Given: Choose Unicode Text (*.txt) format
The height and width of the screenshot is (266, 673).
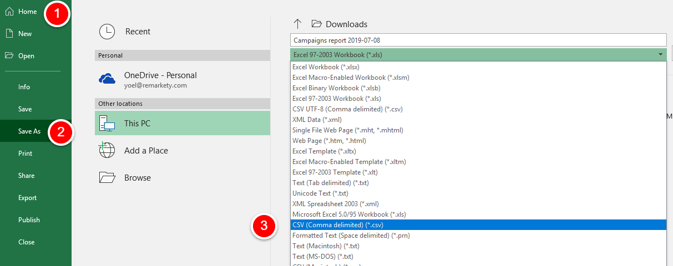Looking at the screenshot, I should (x=478, y=193).
